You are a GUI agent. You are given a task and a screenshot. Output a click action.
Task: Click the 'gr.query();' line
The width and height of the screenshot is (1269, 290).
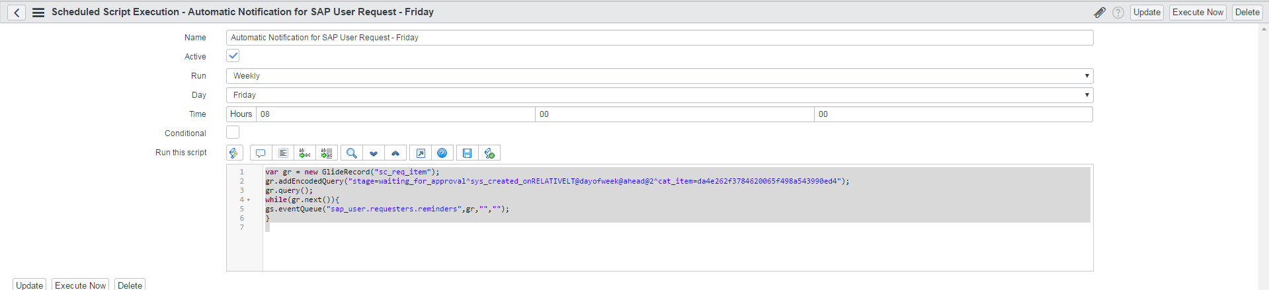tap(289, 190)
